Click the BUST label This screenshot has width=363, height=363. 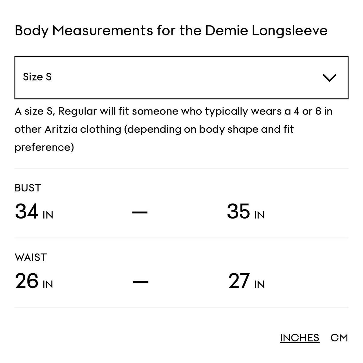(x=28, y=188)
